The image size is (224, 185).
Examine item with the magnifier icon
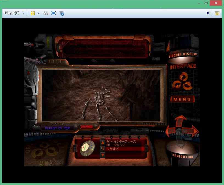[x=103, y=148]
